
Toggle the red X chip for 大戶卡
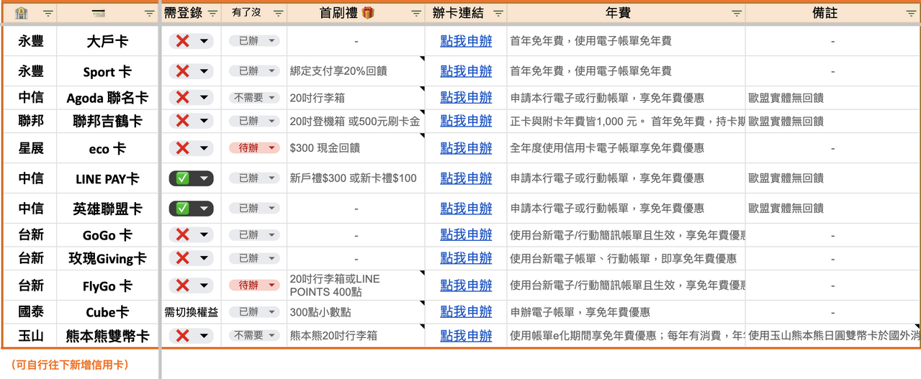[x=192, y=42]
